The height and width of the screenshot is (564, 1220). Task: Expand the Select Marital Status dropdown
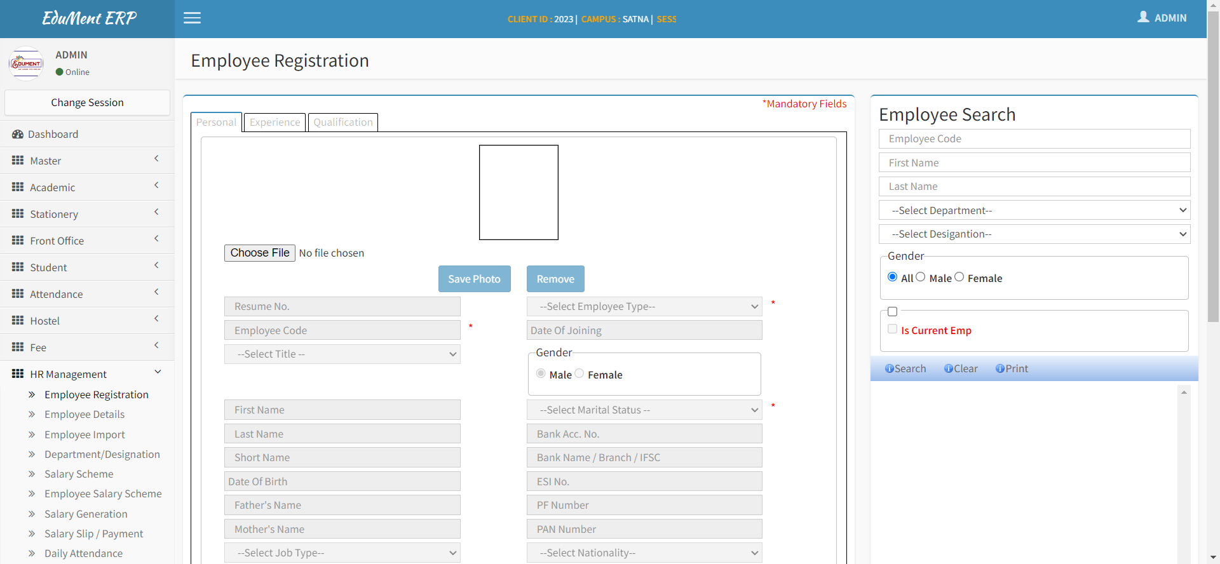point(644,410)
